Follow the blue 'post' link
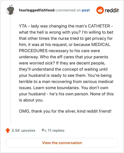The image size is (124, 153). point(86,10)
